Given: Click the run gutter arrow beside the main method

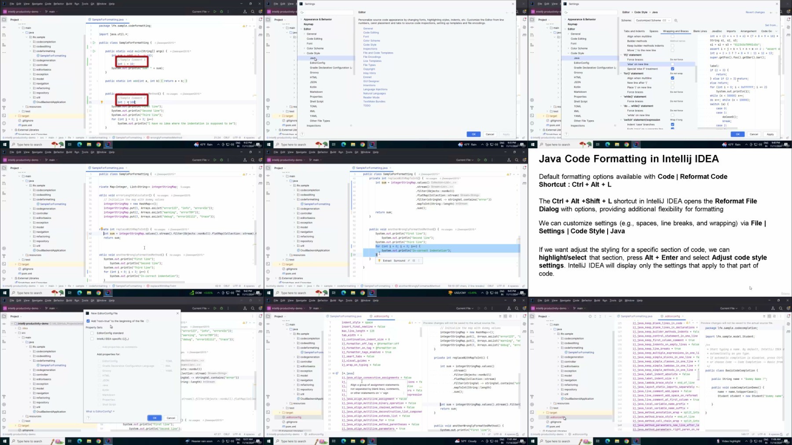Looking at the screenshot, I should click(94, 51).
